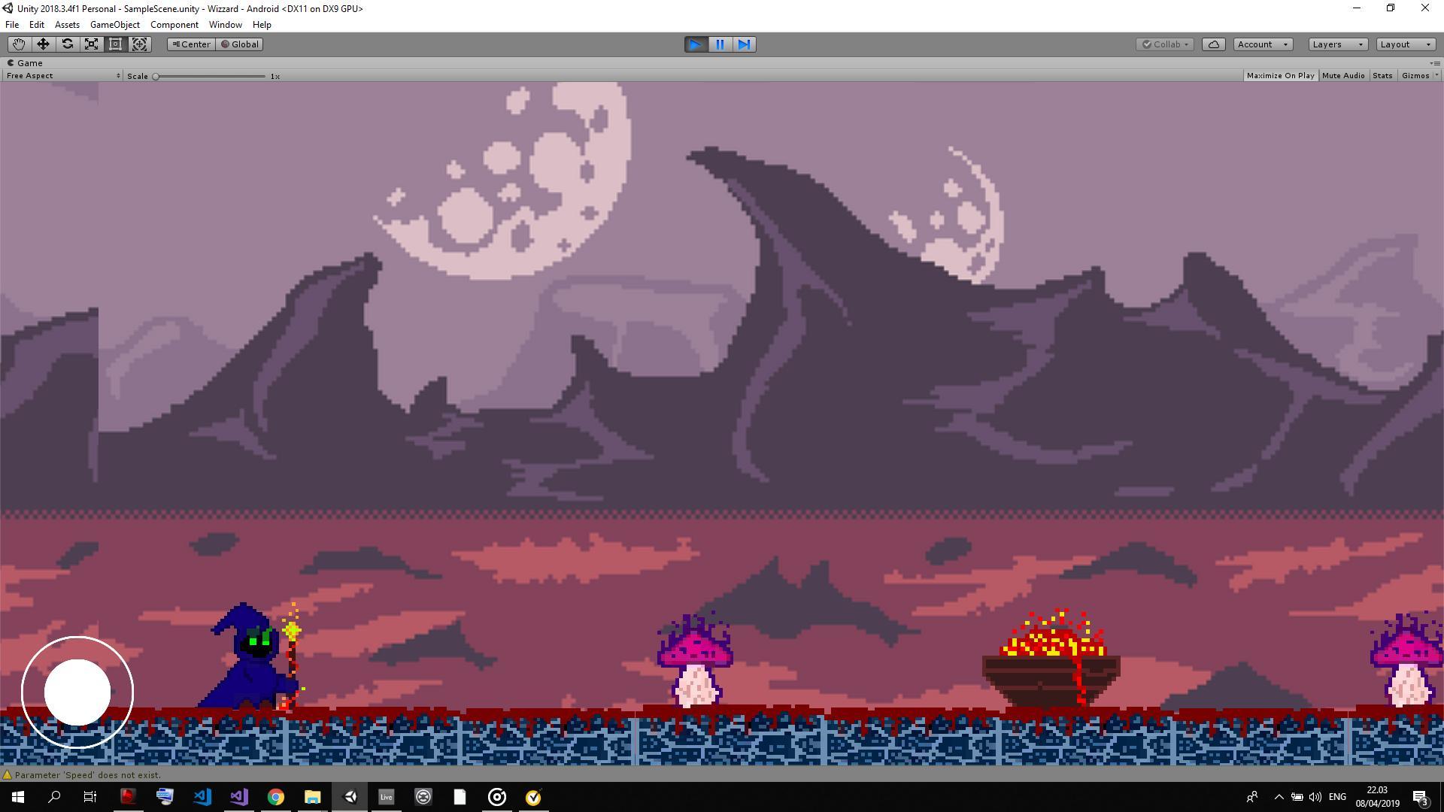
Task: Open the GameObject menu
Action: [x=114, y=25]
